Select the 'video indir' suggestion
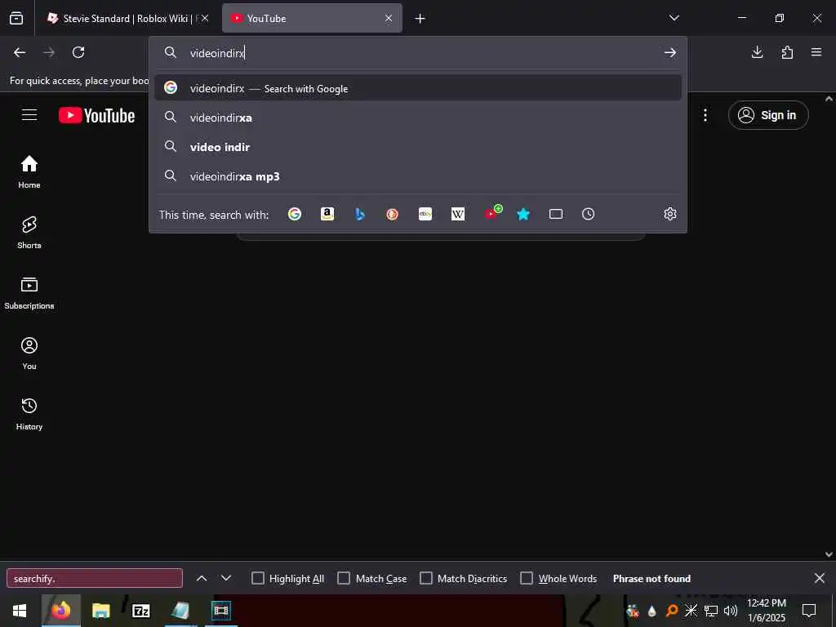 [418, 147]
